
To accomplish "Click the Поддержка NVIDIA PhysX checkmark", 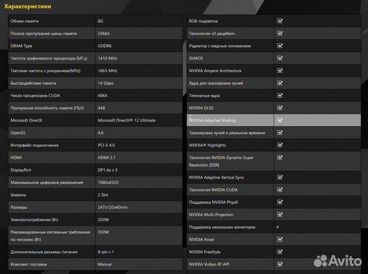I will [280, 202].
